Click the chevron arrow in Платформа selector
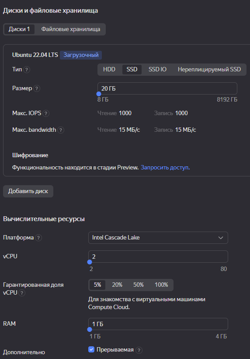 coord(221,238)
